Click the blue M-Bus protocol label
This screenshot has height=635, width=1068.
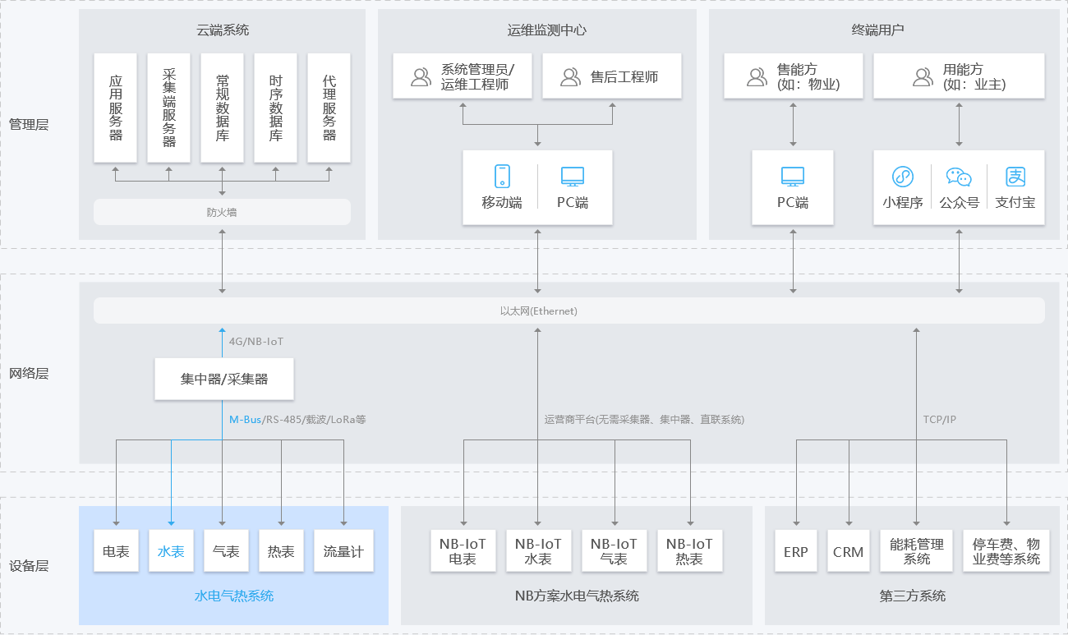click(245, 420)
